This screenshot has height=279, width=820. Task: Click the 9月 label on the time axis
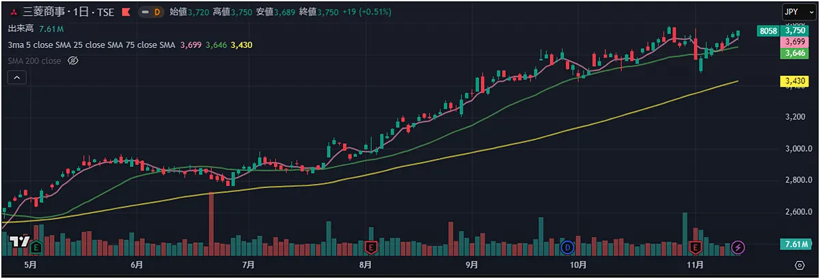(471, 265)
